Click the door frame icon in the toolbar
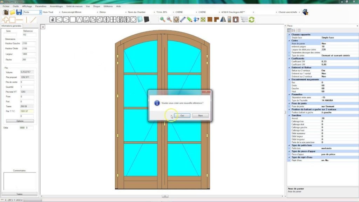The width and height of the screenshot is (359, 202). (x=236, y=20)
